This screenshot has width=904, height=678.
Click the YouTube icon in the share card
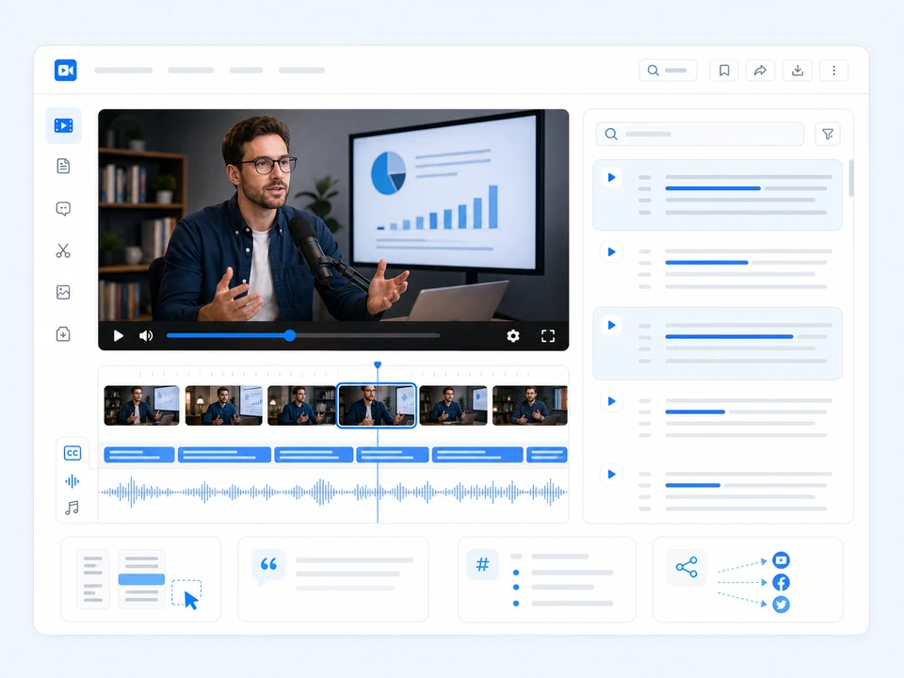coord(782,559)
